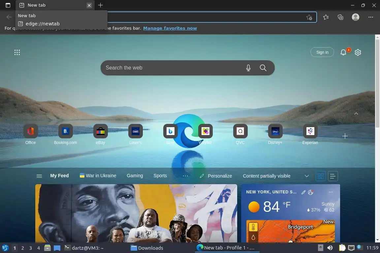This screenshot has height=253, width=380.
Task: Switch feed to list view
Action: [333, 176]
